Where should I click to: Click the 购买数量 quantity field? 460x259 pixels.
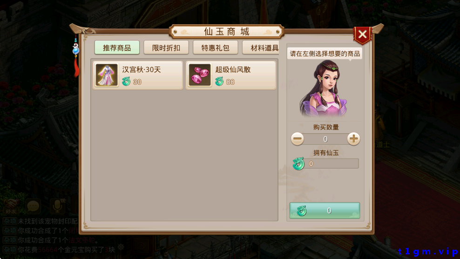325,139
